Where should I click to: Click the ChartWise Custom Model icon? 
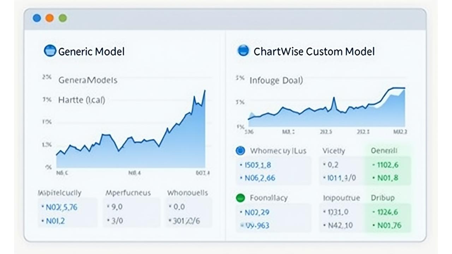(x=243, y=51)
